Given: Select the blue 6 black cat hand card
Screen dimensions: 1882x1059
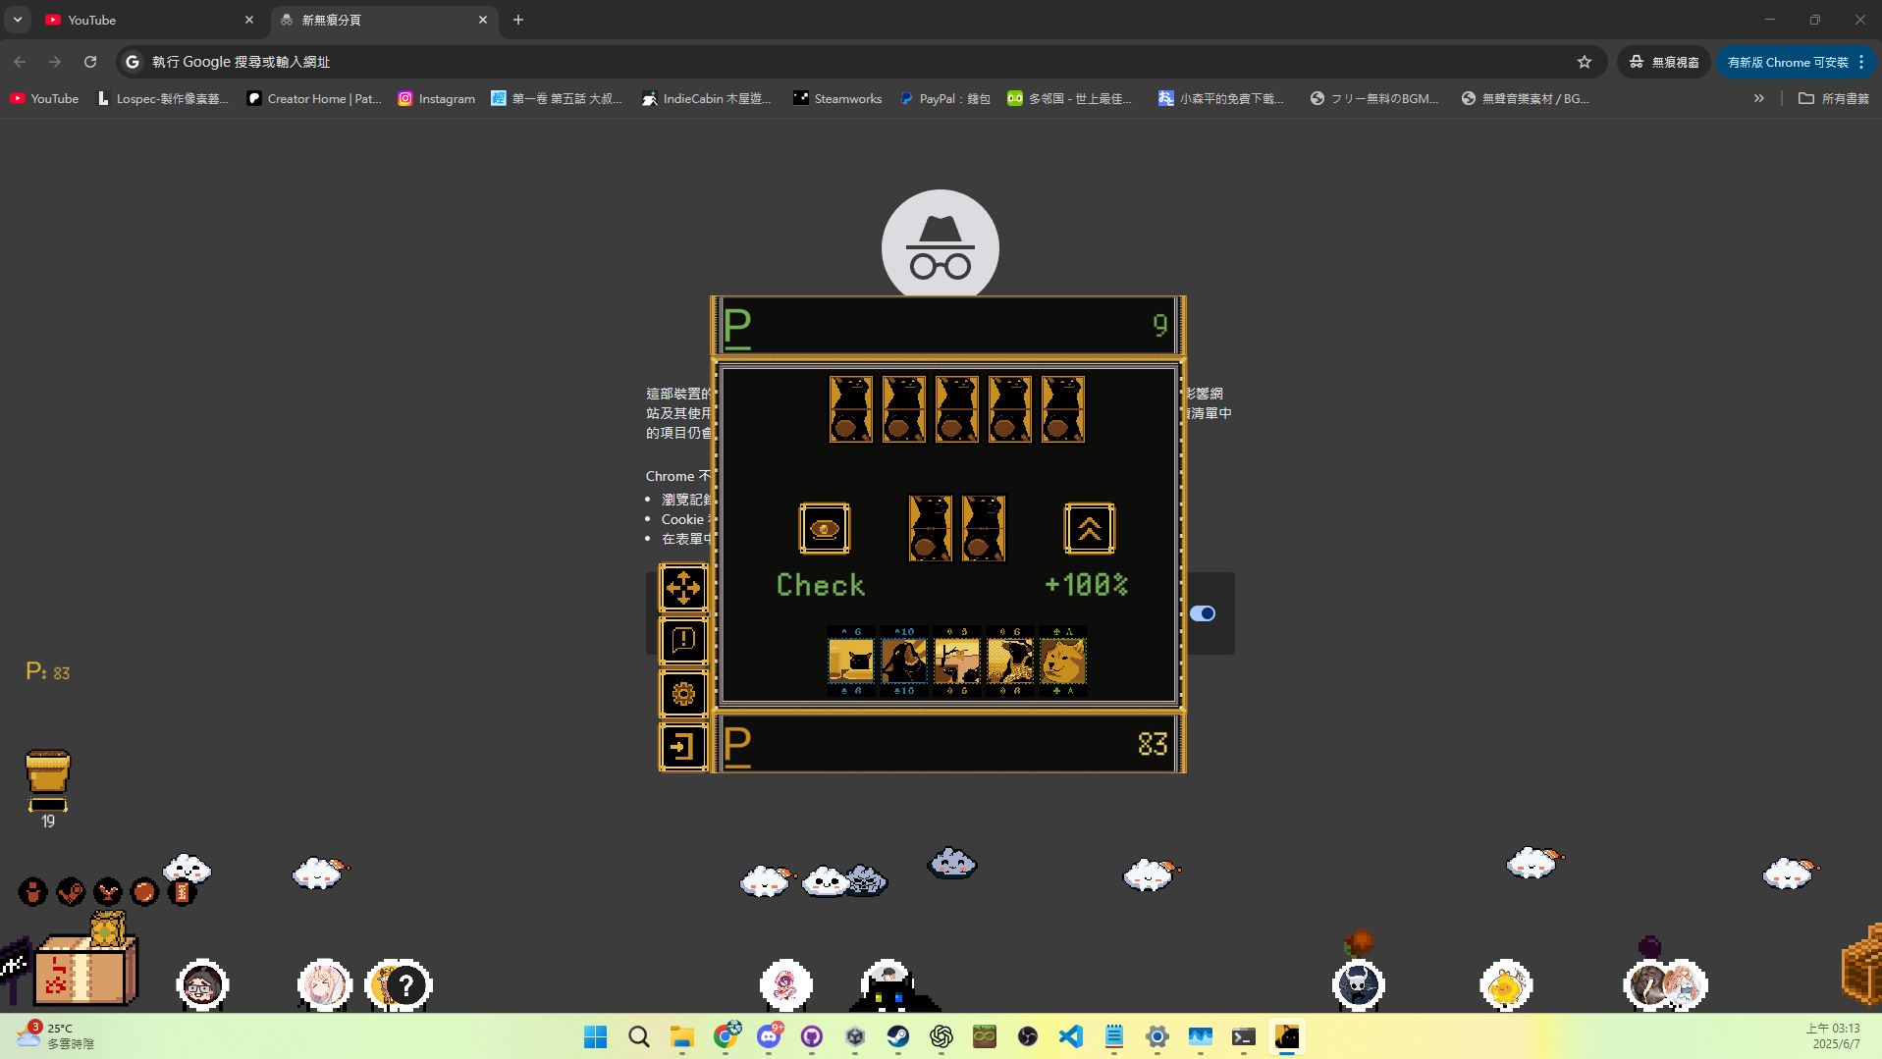Looking at the screenshot, I should coord(851,661).
